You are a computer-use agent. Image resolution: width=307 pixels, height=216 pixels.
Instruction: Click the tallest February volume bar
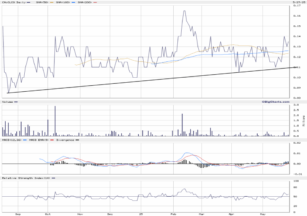point(182,124)
